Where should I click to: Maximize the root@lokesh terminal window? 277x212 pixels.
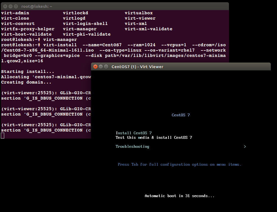coord(16,6)
